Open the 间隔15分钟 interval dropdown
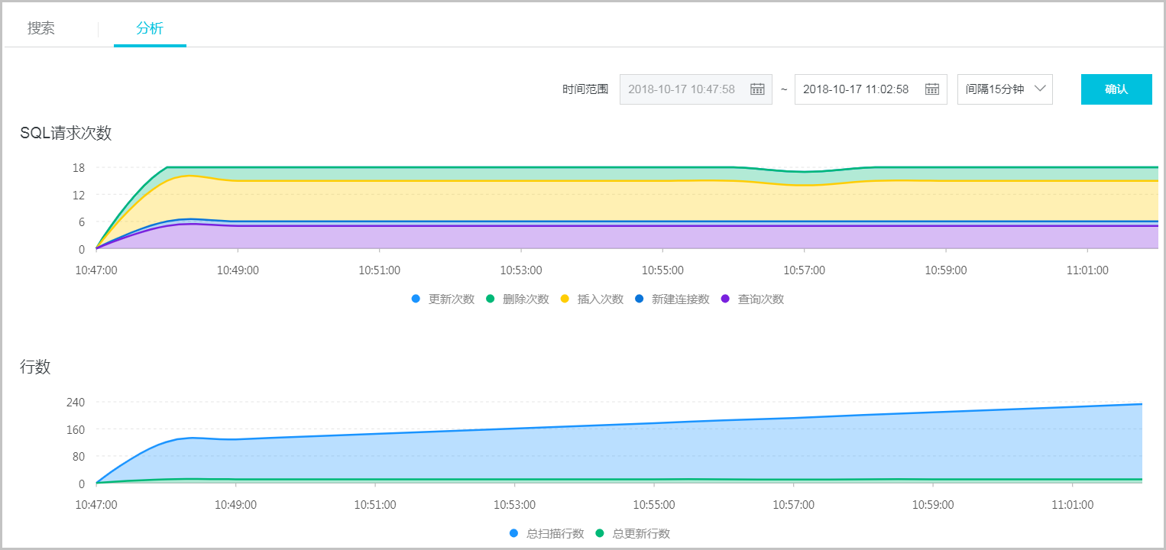 1005,89
